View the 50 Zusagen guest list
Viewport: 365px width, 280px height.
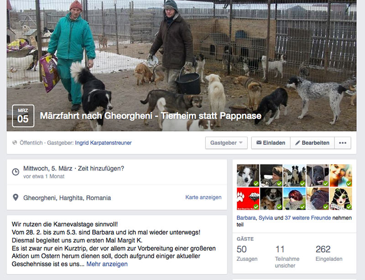(247, 253)
